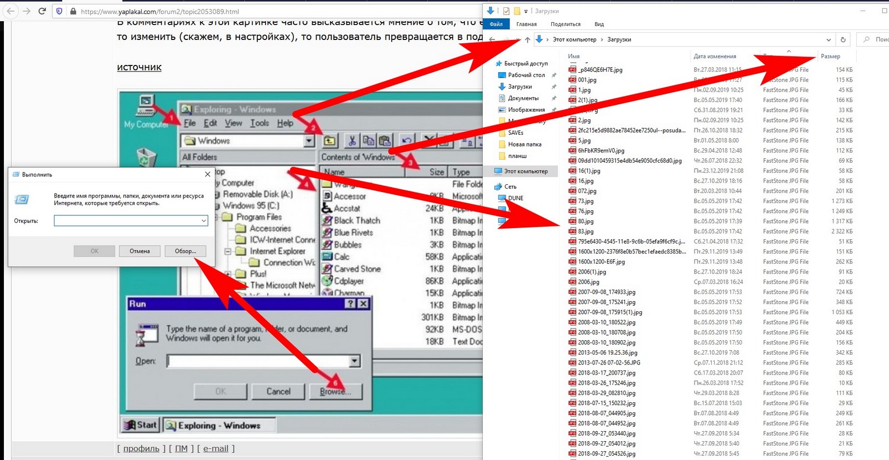Screen dimensions: 889x460
Task: Click Отмена in the Выполнить dialog
Action: point(139,251)
